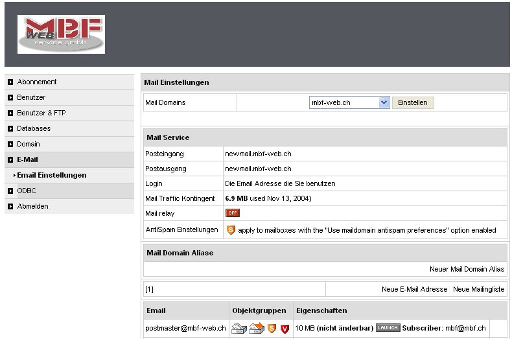Click the orange antispam shield in postmaster row
The image size is (512, 339).
(x=272, y=329)
